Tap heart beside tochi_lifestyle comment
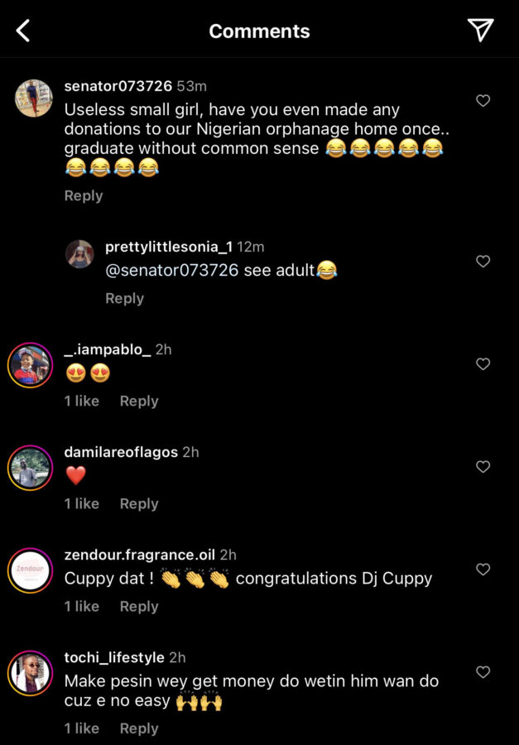Viewport: 519px width, 745px height. click(483, 672)
